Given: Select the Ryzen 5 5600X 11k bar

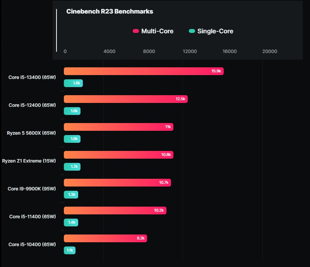Looking at the screenshot, I should (x=118, y=127).
